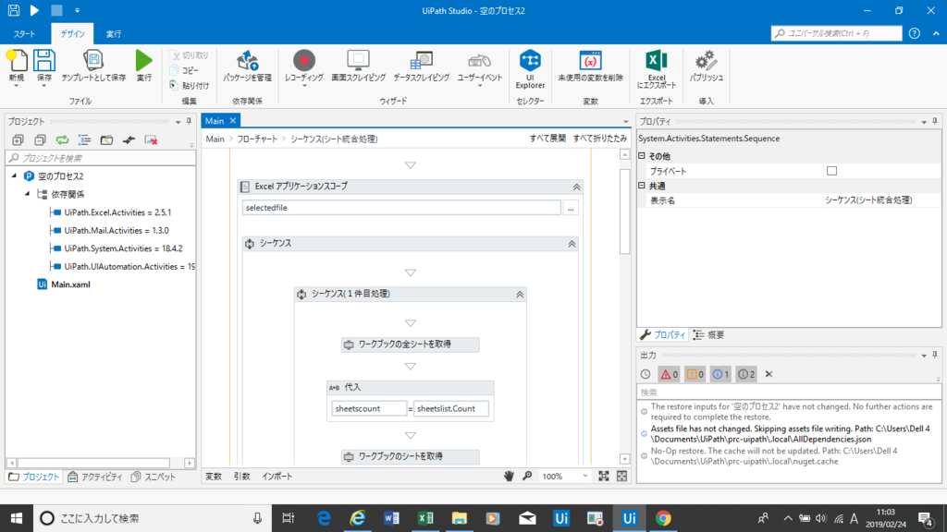Viewport: 947px width, 532px height.
Task: Click the sheetscount assign field
Action: coord(368,408)
